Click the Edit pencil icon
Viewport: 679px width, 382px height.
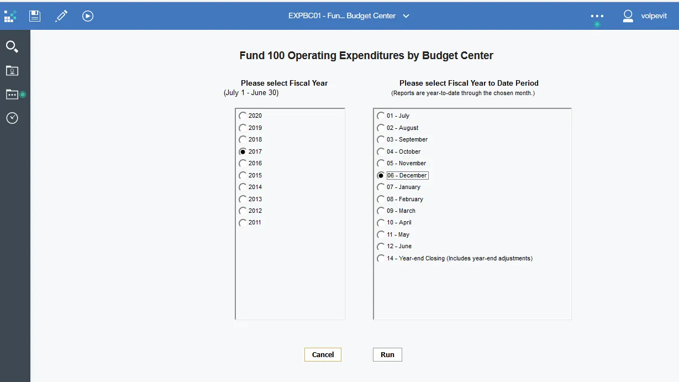pyautogui.click(x=61, y=16)
